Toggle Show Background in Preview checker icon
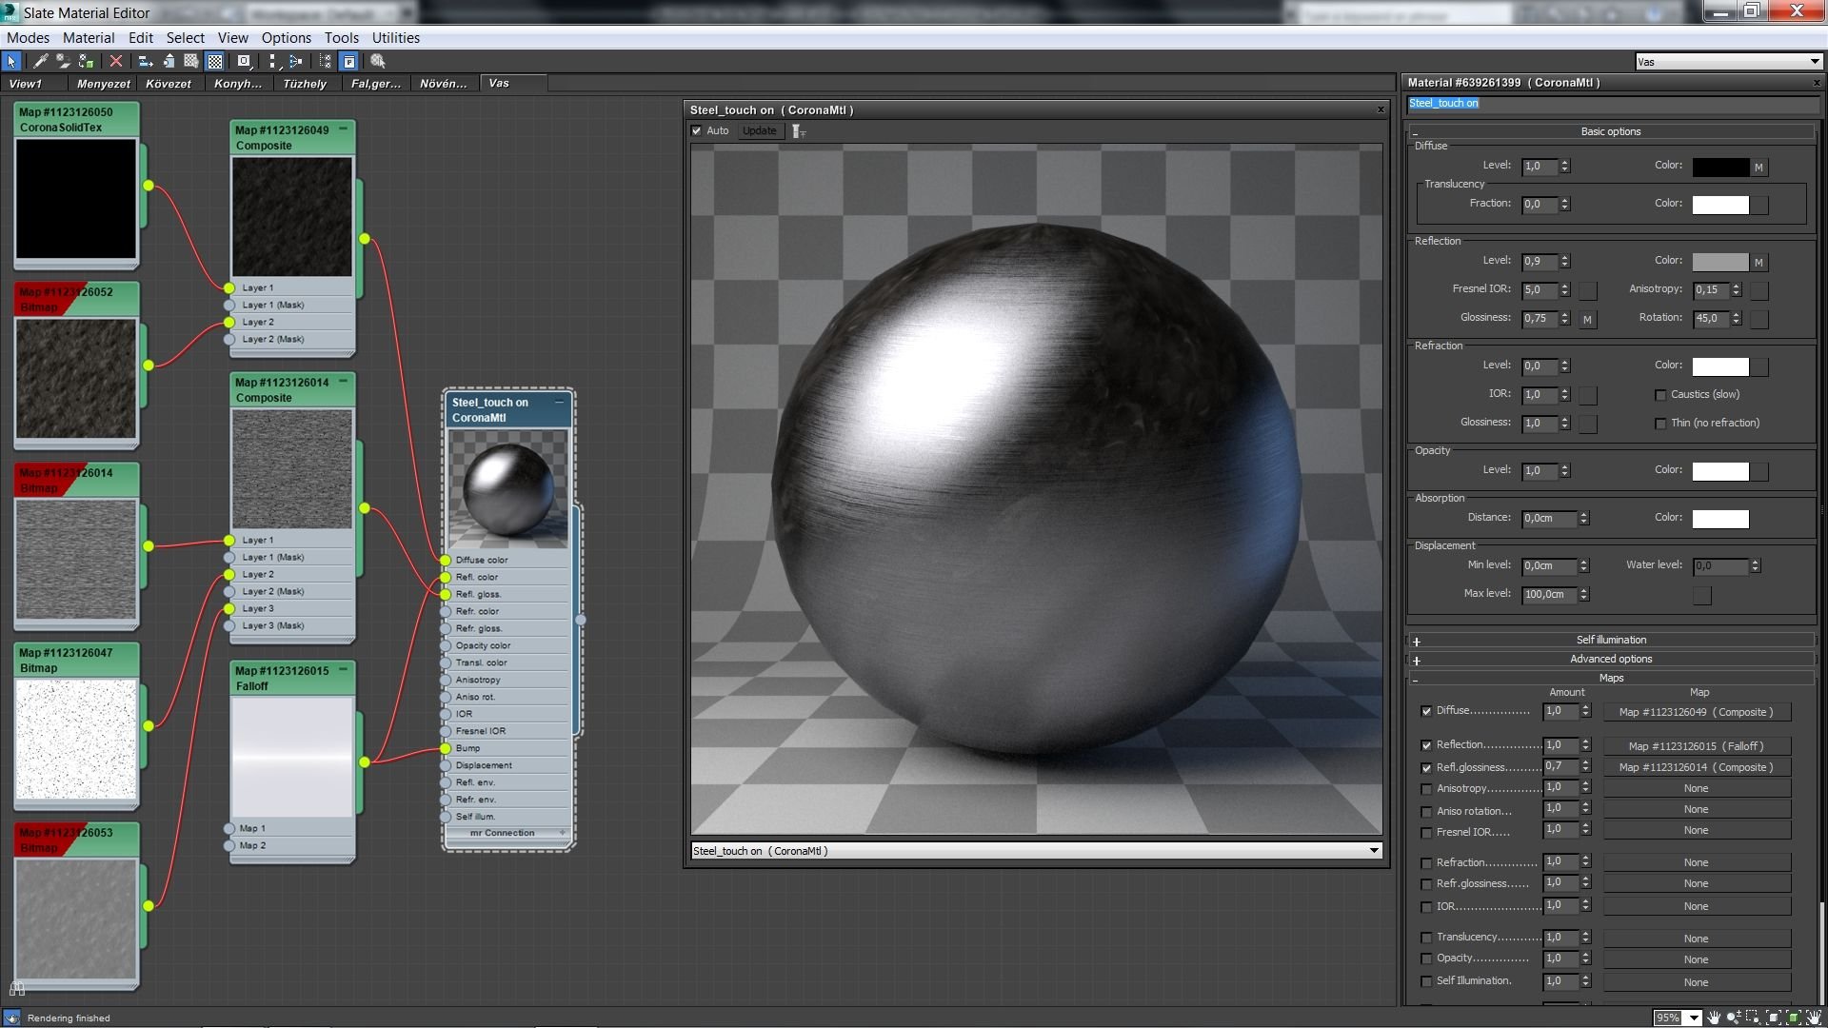The height and width of the screenshot is (1028, 1828). click(x=215, y=61)
